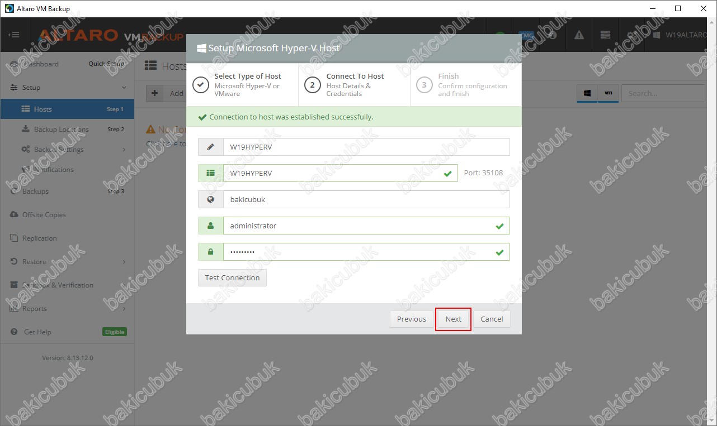This screenshot has height=426, width=717.
Task: Open Quick Setup in the sidebar
Action: pyautogui.click(x=106, y=64)
